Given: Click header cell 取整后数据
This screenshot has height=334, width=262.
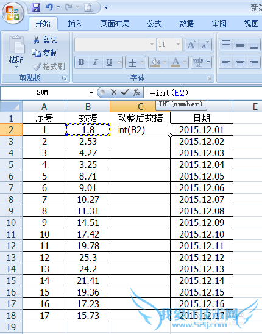Looking at the screenshot, I should click(x=140, y=118).
